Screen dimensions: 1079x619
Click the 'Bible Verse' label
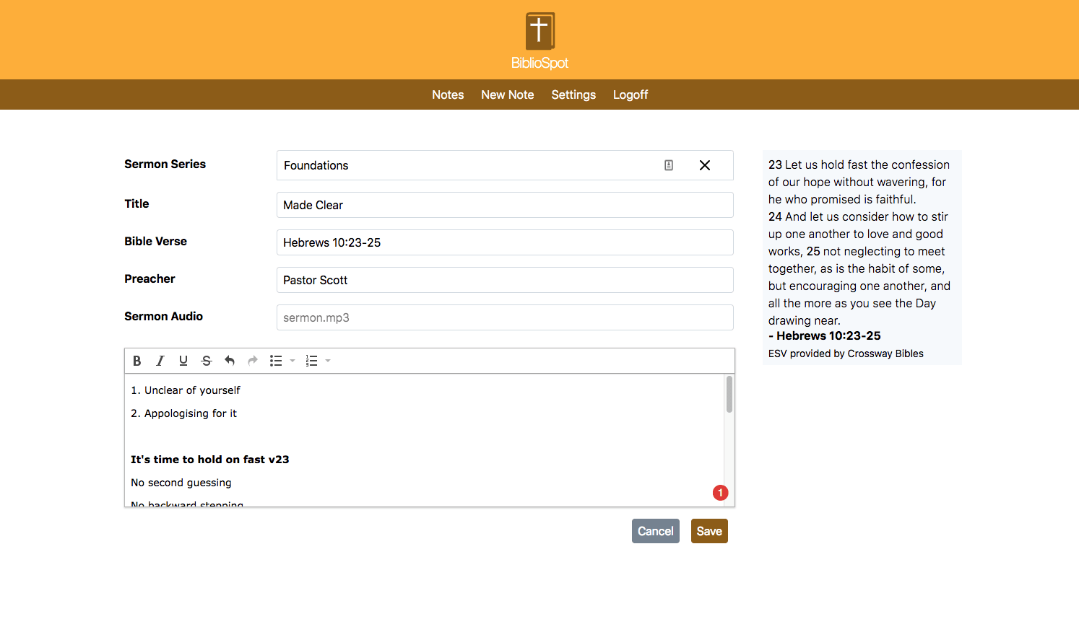[x=155, y=241]
